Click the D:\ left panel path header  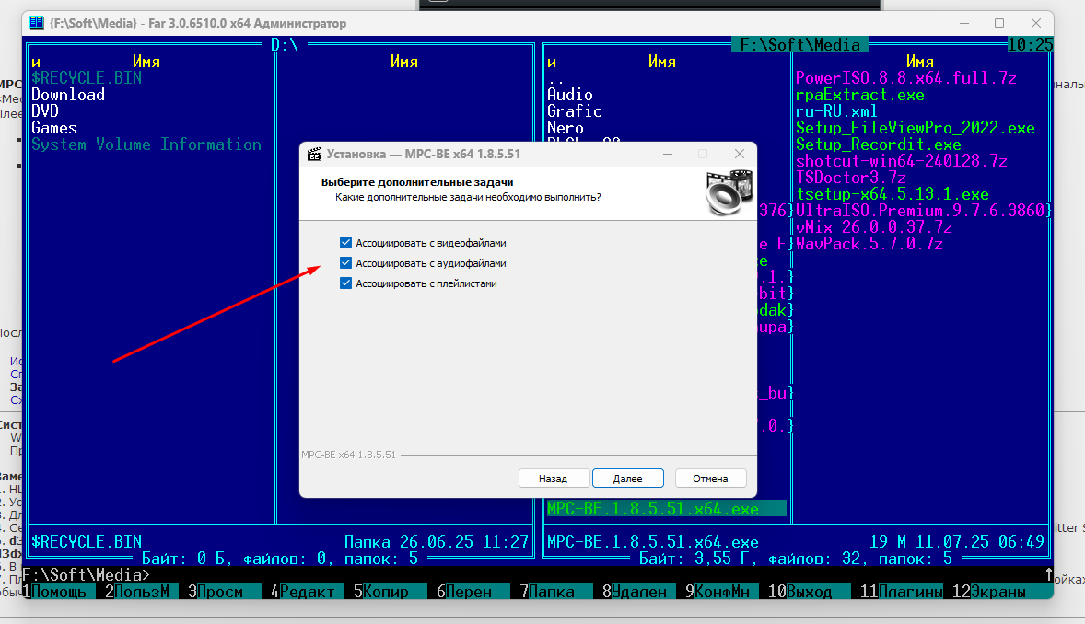coord(285,45)
